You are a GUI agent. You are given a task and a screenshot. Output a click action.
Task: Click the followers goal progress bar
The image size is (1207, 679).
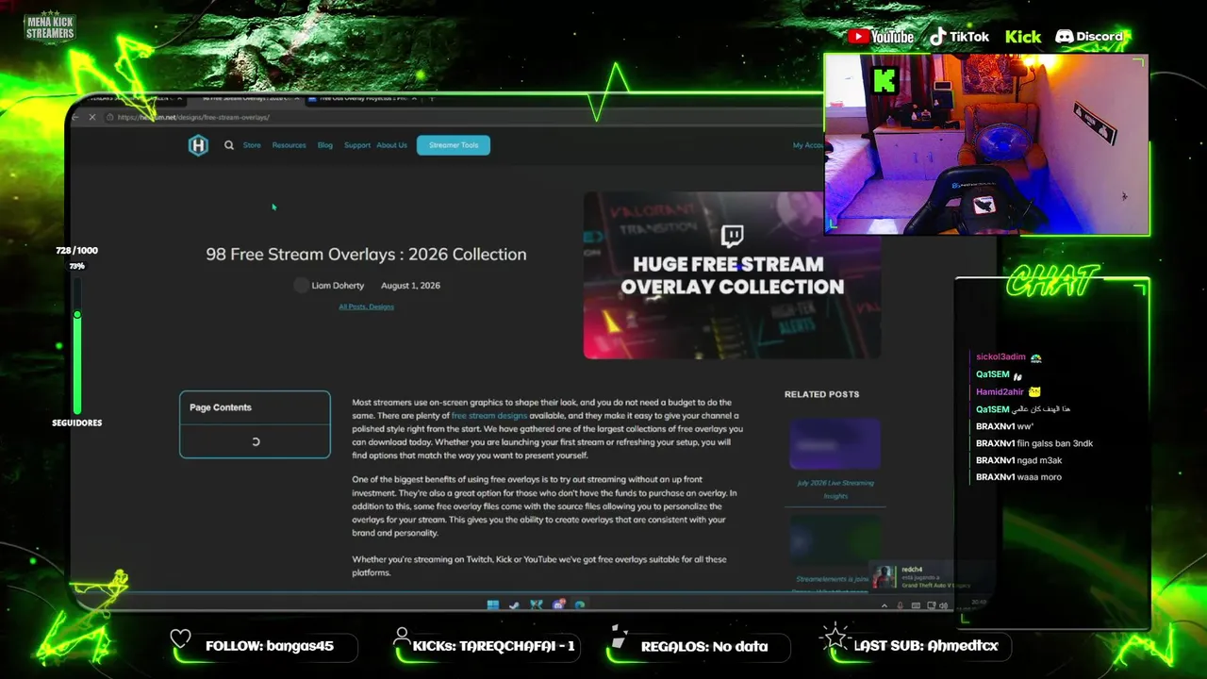tap(77, 344)
